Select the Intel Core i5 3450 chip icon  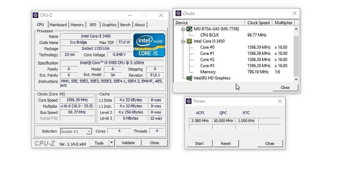pyautogui.click(x=189, y=41)
